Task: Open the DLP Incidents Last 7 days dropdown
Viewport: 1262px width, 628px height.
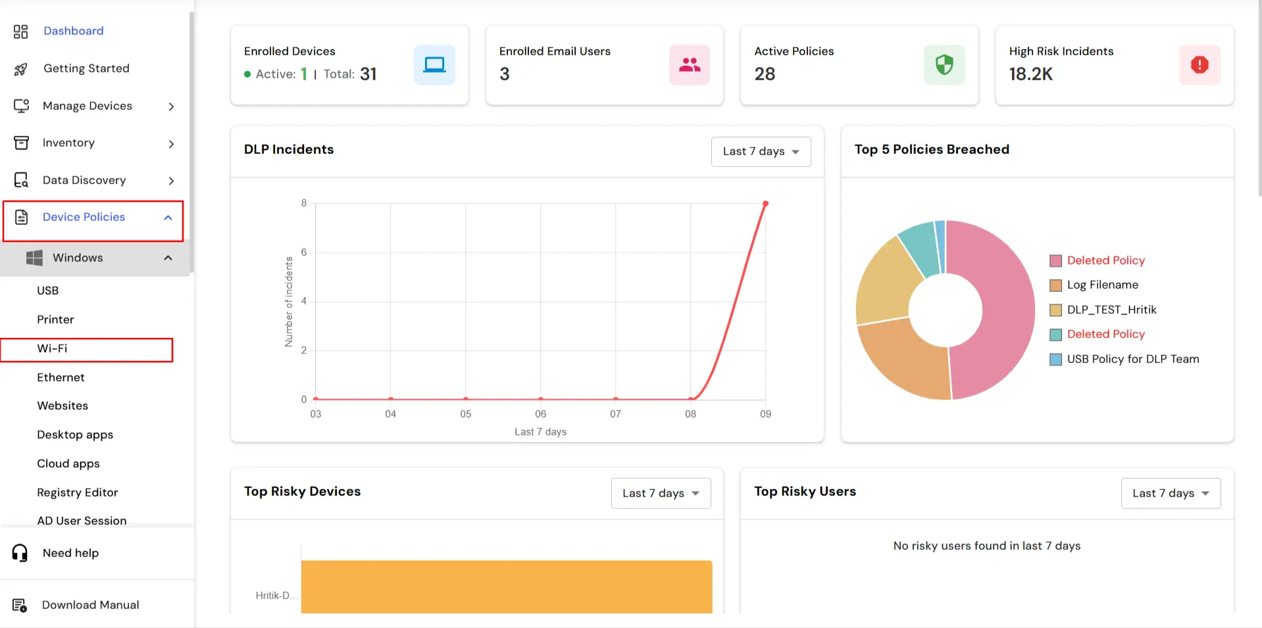Action: 760,151
